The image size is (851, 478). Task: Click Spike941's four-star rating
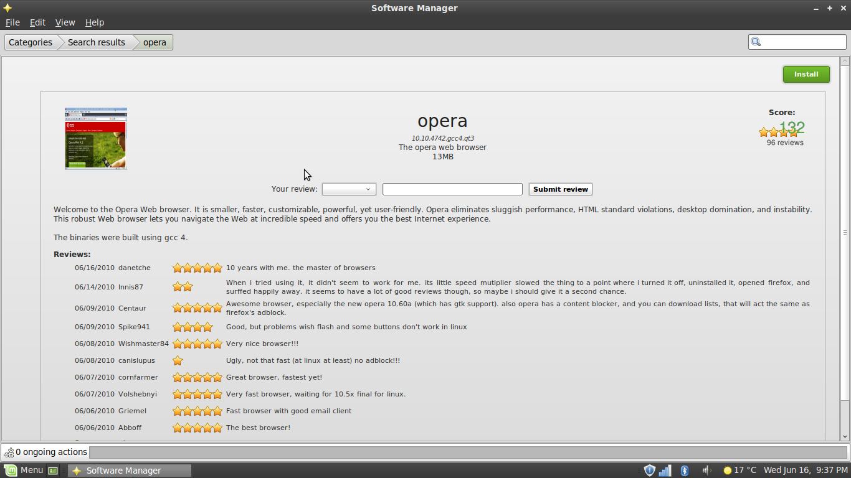tap(193, 327)
